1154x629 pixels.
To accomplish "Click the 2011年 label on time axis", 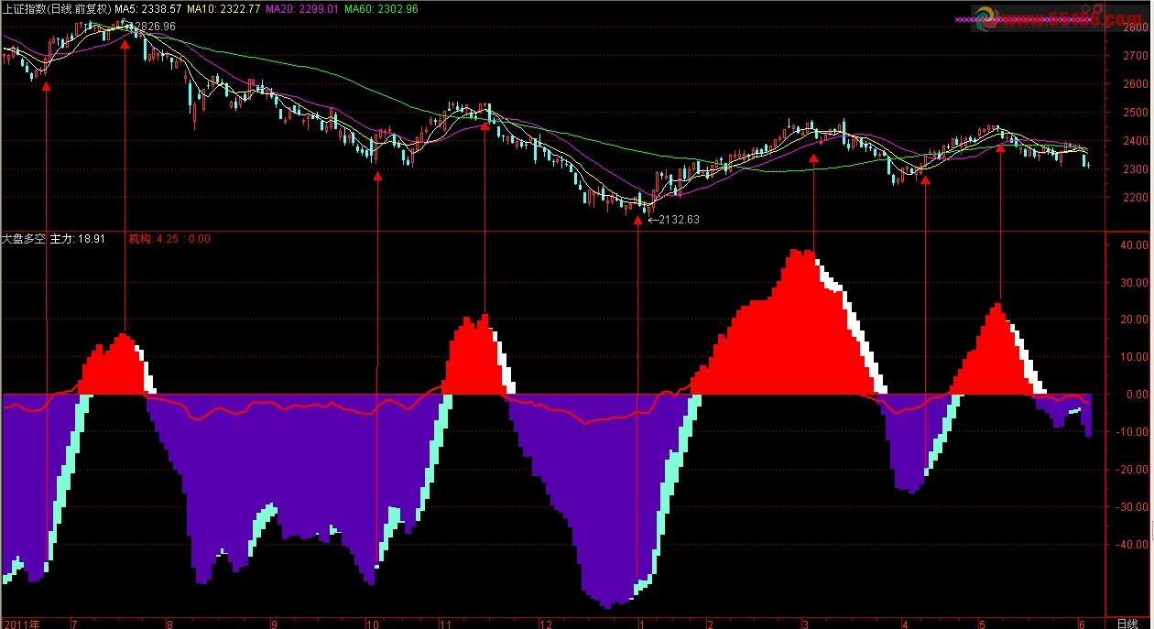I will click(x=20, y=623).
